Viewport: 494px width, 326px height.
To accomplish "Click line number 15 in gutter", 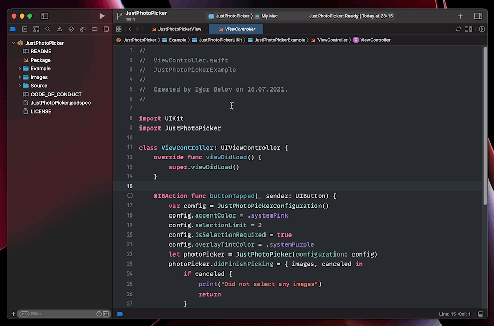I will [x=130, y=186].
